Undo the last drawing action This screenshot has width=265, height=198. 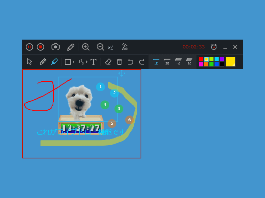tap(130, 62)
